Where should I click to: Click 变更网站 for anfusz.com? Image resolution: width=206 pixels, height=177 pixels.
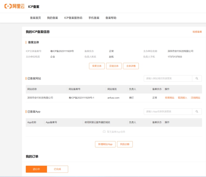[170, 98]
